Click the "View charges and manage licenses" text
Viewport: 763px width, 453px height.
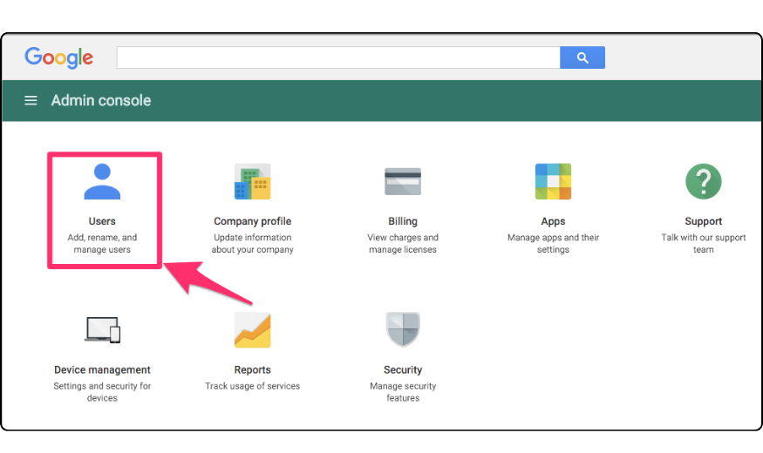(x=403, y=243)
